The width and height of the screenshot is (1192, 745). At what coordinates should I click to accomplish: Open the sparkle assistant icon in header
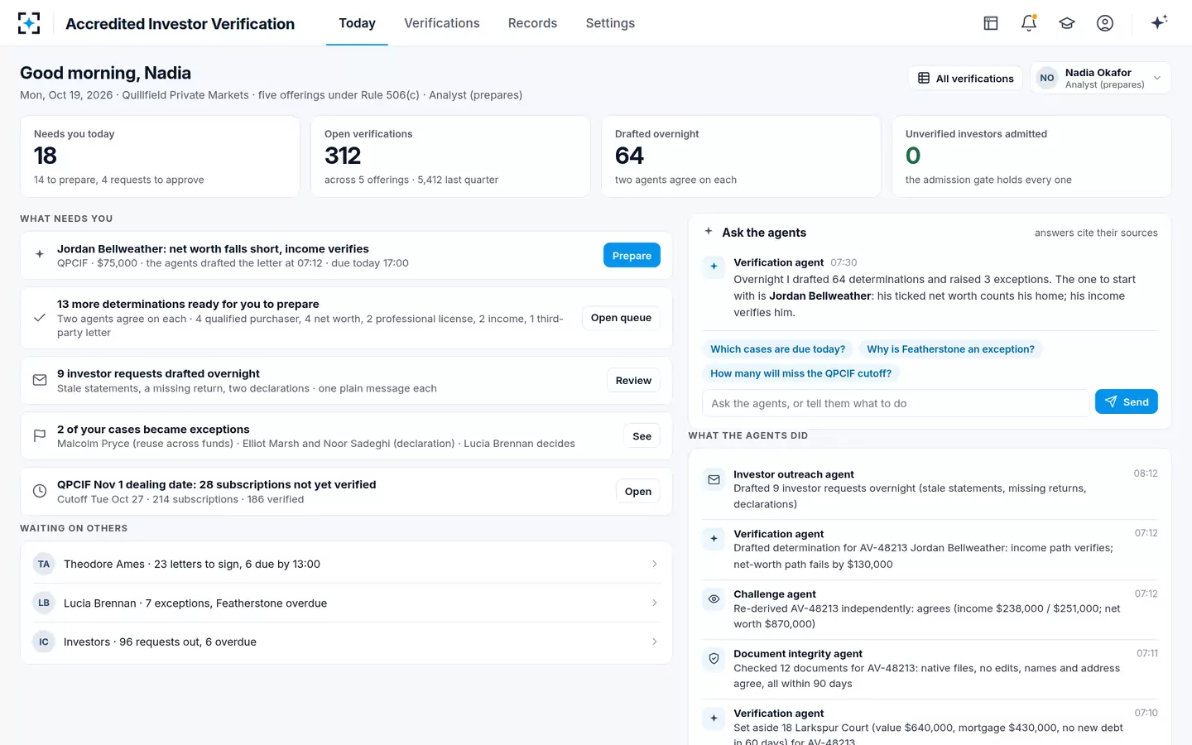pyautogui.click(x=1159, y=22)
